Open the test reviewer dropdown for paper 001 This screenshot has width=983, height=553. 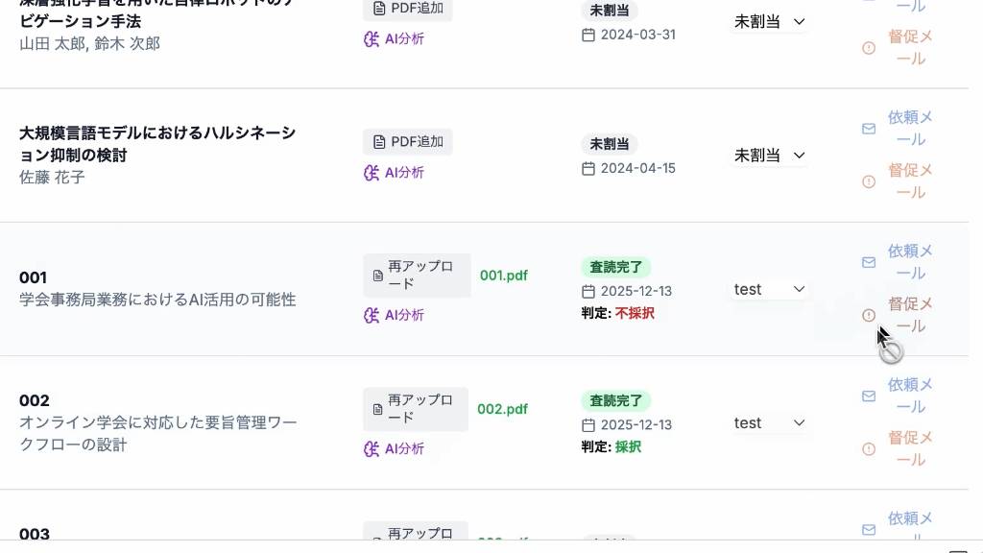[769, 289]
